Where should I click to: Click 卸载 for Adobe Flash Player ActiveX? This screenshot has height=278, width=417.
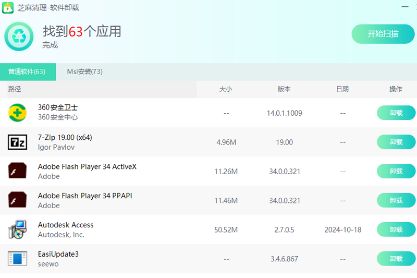point(396,171)
